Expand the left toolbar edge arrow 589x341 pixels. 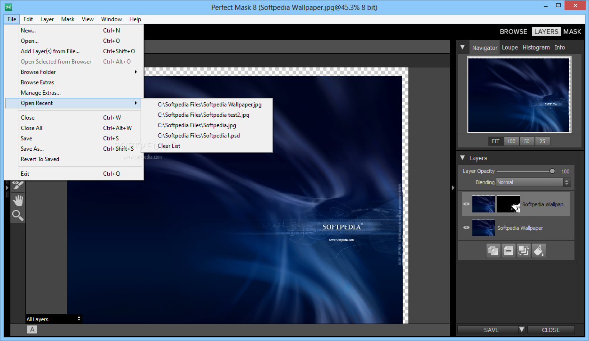point(7,187)
